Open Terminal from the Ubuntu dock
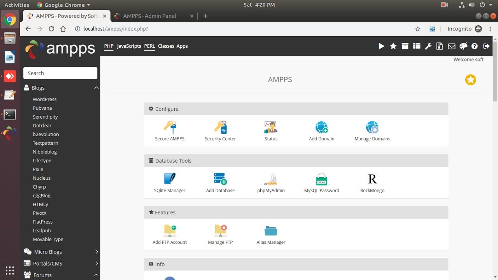The height and width of the screenshot is (280, 498). (10, 115)
